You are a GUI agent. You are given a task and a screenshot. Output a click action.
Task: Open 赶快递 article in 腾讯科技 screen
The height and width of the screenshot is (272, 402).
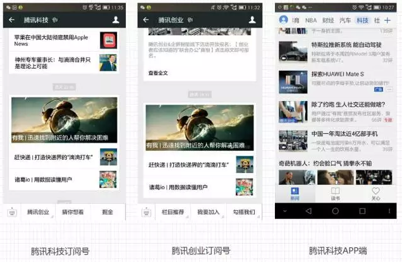(64, 157)
